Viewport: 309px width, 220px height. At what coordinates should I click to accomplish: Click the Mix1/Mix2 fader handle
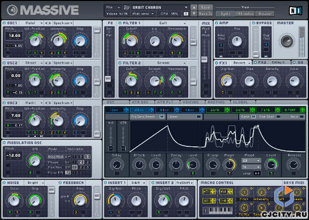[x=204, y=59]
